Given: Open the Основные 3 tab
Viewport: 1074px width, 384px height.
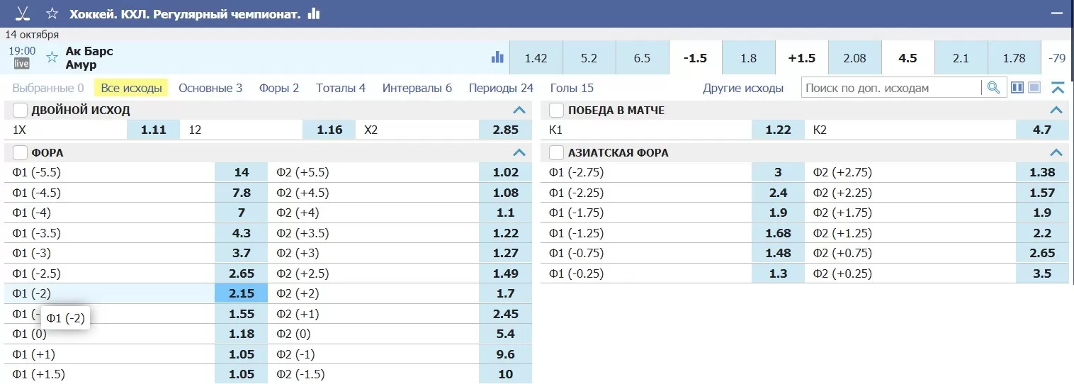Looking at the screenshot, I should 210,88.
